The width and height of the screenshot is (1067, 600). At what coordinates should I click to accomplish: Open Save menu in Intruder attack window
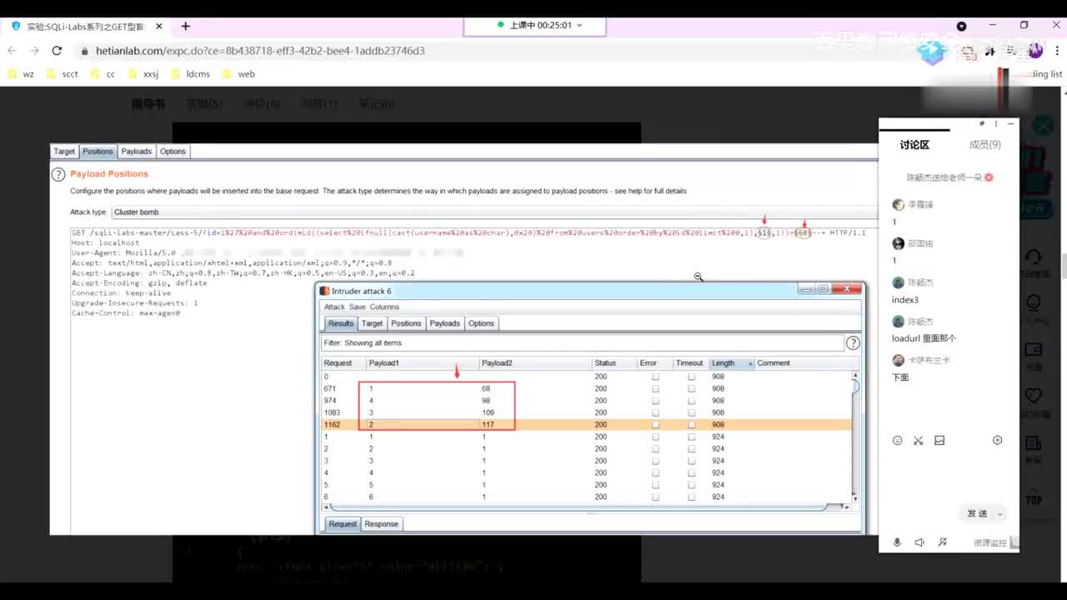click(358, 307)
